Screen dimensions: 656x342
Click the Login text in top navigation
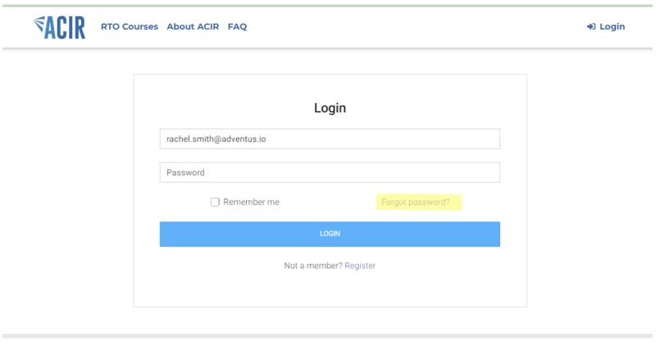tap(612, 26)
